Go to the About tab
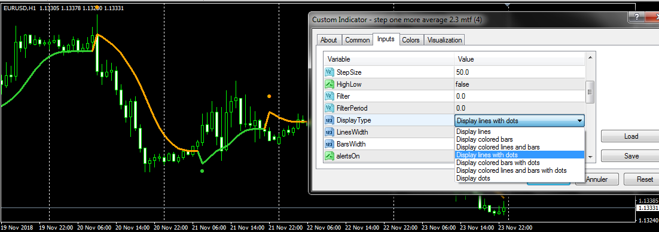This screenshot has width=659, height=232. (328, 40)
